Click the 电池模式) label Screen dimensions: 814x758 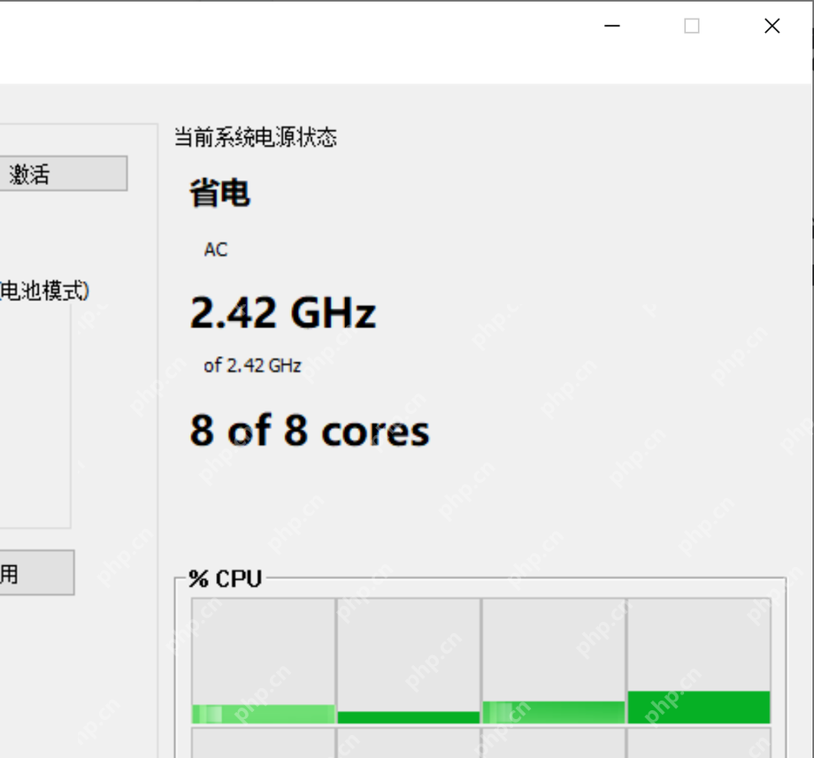pos(44,290)
